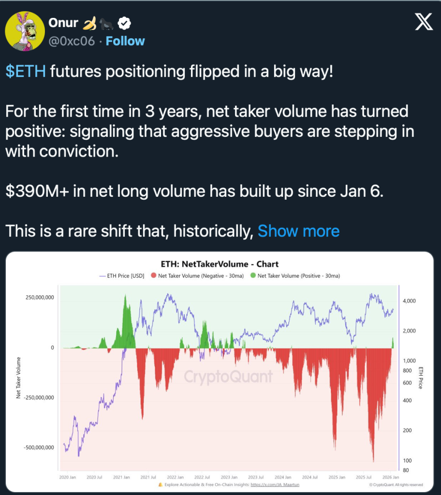The image size is (441, 495).
Task: Follow the @0xc06 account
Action: click(x=125, y=41)
